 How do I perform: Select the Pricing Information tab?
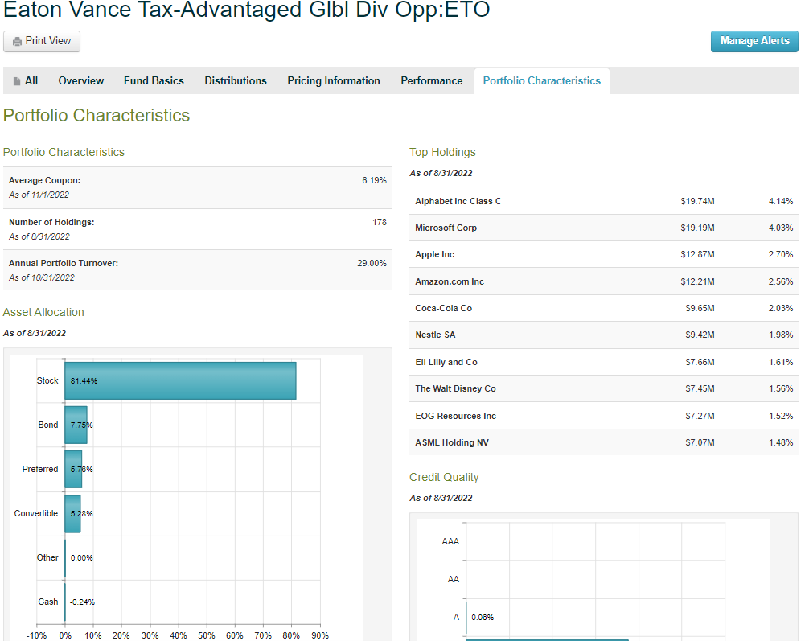[334, 81]
